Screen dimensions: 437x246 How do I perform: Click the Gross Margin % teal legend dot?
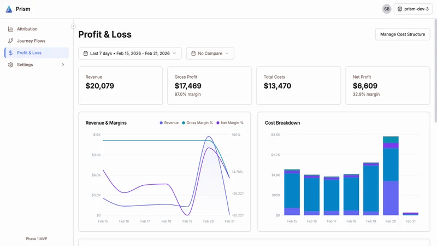coord(184,122)
